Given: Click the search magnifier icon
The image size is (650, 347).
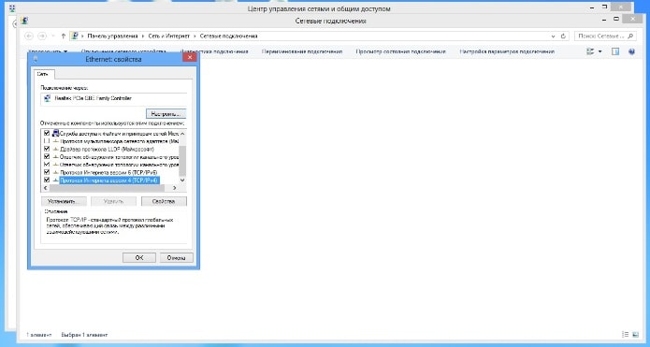Looking at the screenshot, I should (630, 36).
